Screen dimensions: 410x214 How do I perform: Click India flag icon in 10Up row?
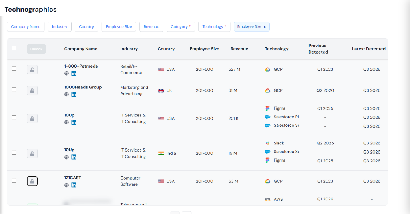point(161,153)
